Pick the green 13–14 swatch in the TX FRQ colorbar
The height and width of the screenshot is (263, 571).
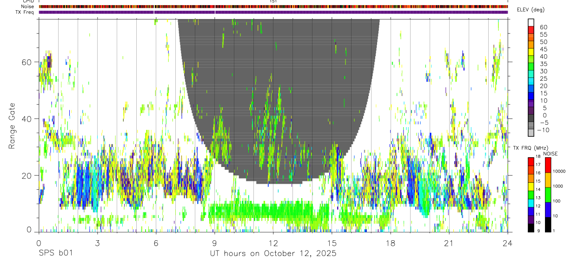point(531,194)
